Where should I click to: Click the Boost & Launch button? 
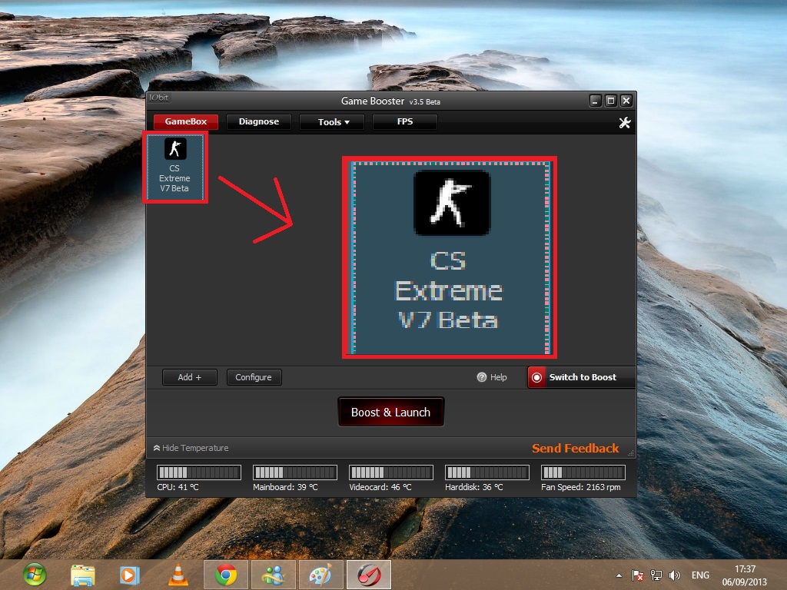(391, 412)
